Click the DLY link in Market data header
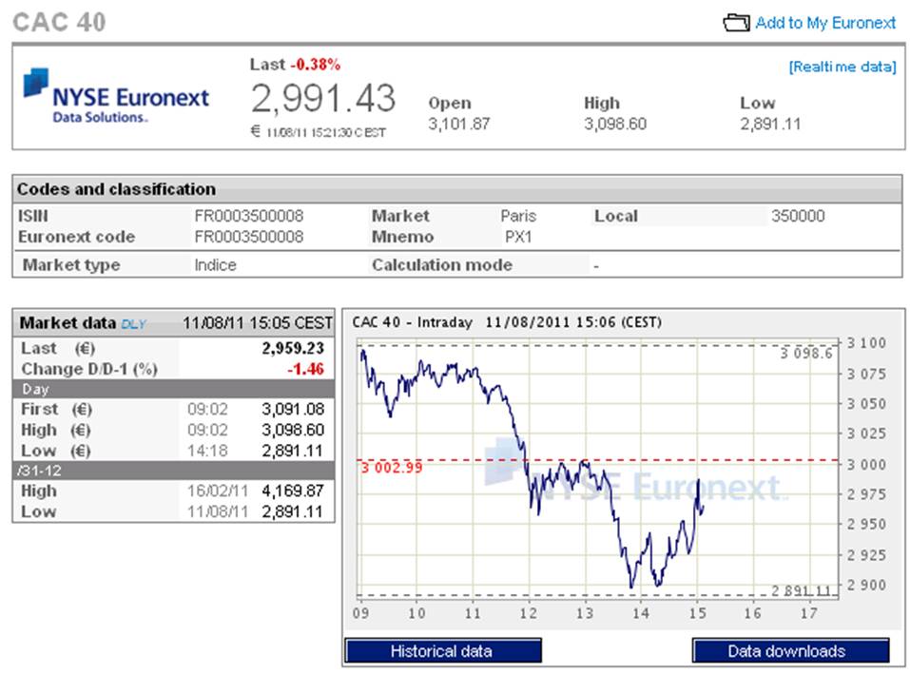 pyautogui.click(x=133, y=324)
